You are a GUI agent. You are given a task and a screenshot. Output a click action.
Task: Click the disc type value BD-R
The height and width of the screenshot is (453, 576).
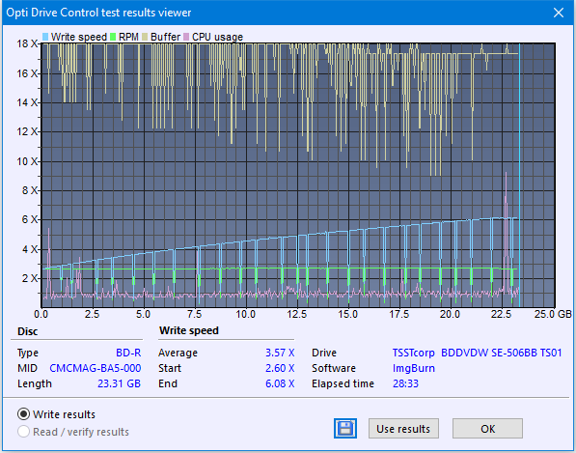click(x=128, y=353)
